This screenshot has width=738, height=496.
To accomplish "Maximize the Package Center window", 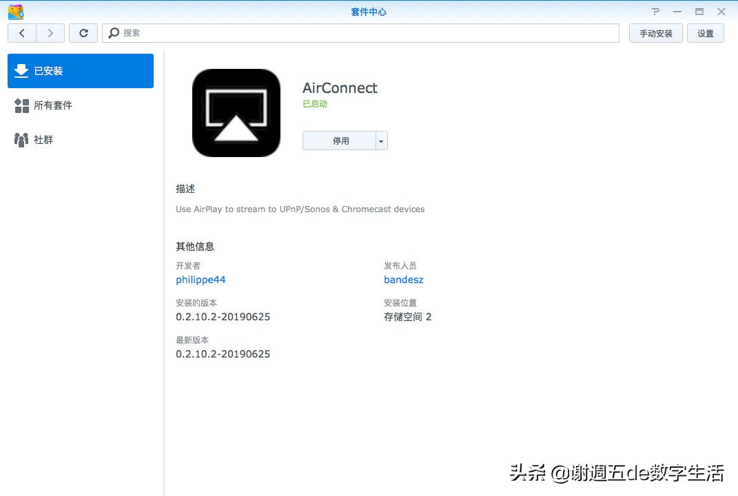I will click(698, 11).
